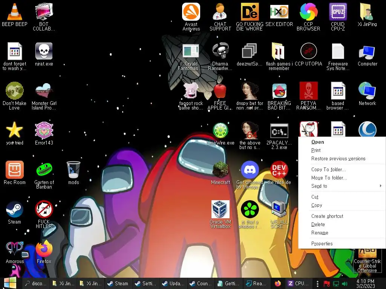Open the CCP BROWSER desktop icon
The image size is (386, 289).
308,12
